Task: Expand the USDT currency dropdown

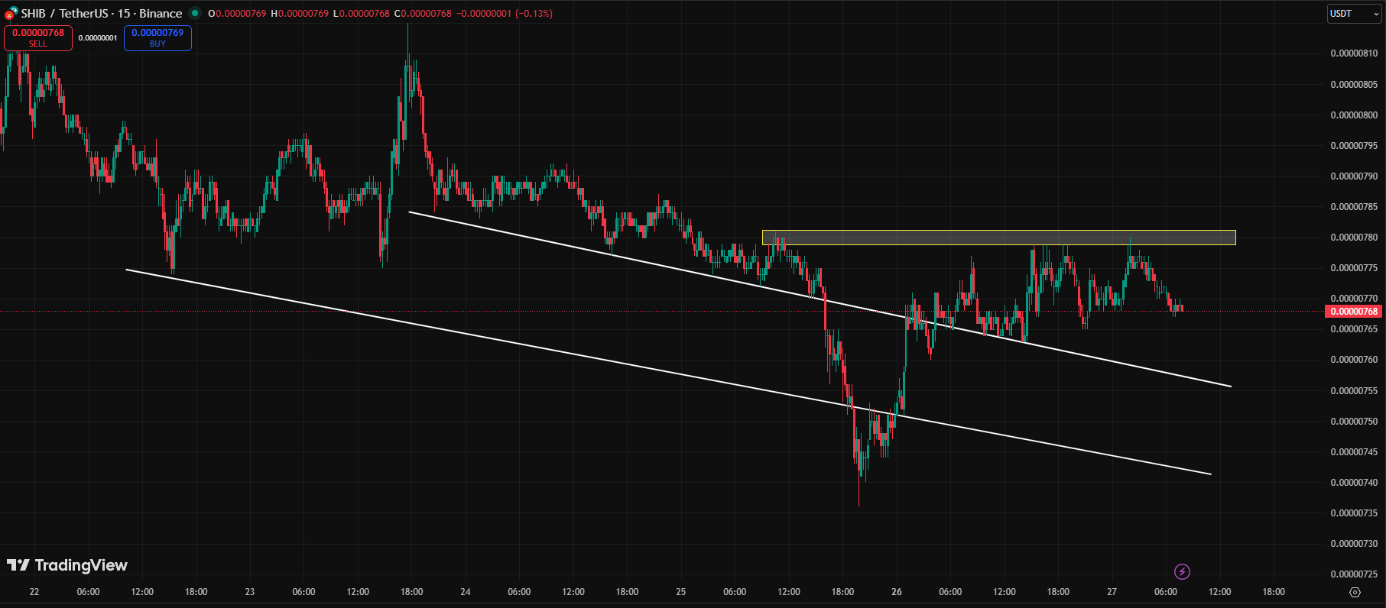Action: pyautogui.click(x=1353, y=14)
